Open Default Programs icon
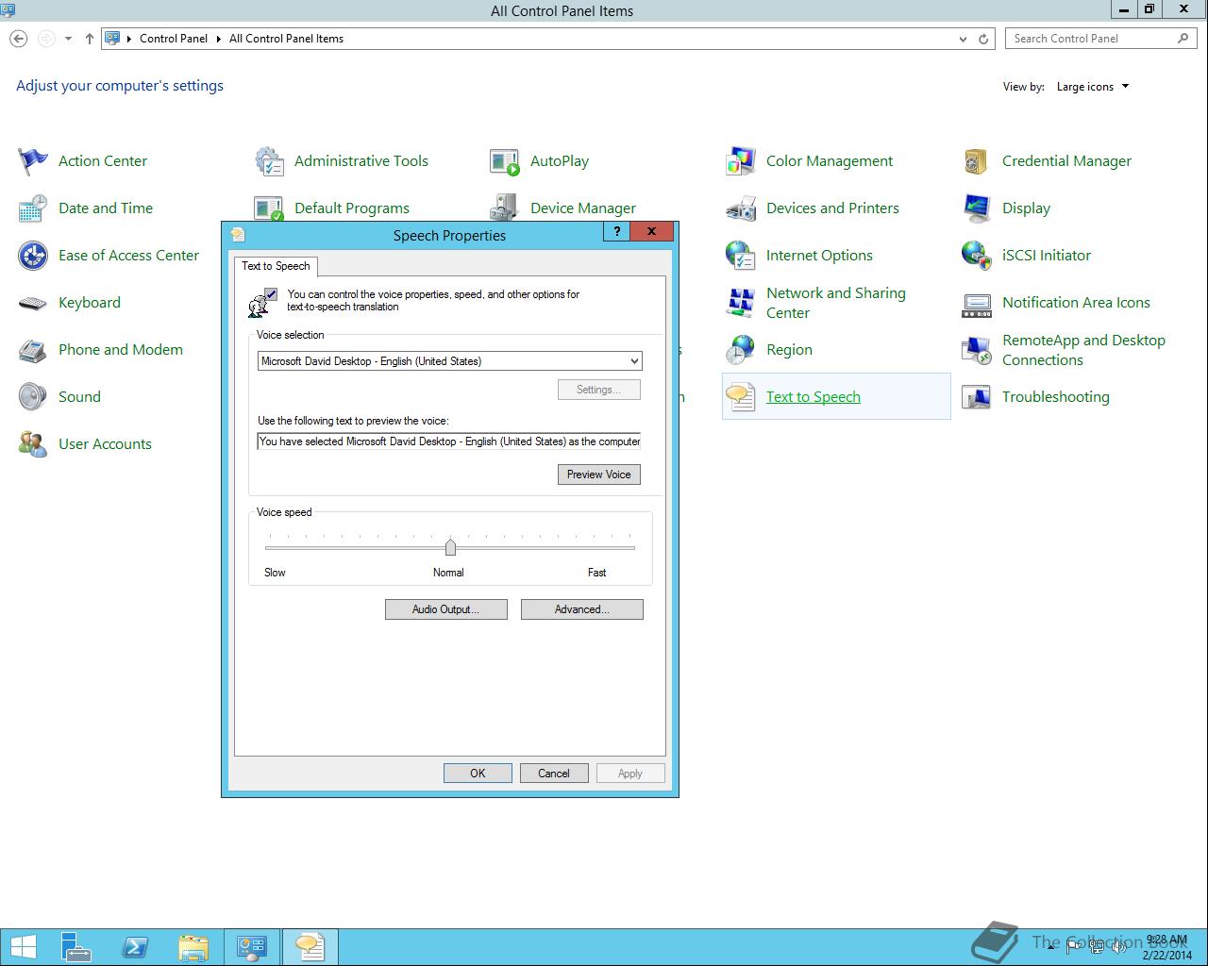Viewport: 1208px width, 966px height. click(269, 208)
